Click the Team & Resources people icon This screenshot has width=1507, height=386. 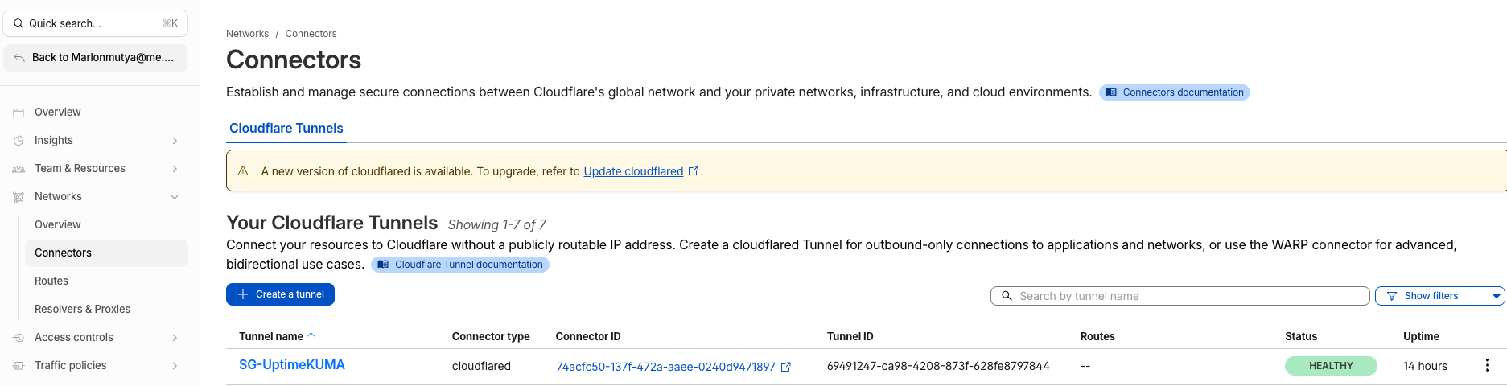19,169
